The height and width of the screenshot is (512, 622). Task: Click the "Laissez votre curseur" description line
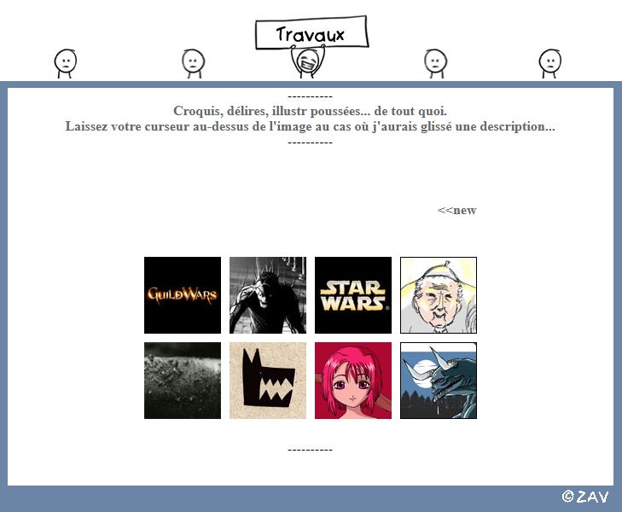[x=310, y=127]
